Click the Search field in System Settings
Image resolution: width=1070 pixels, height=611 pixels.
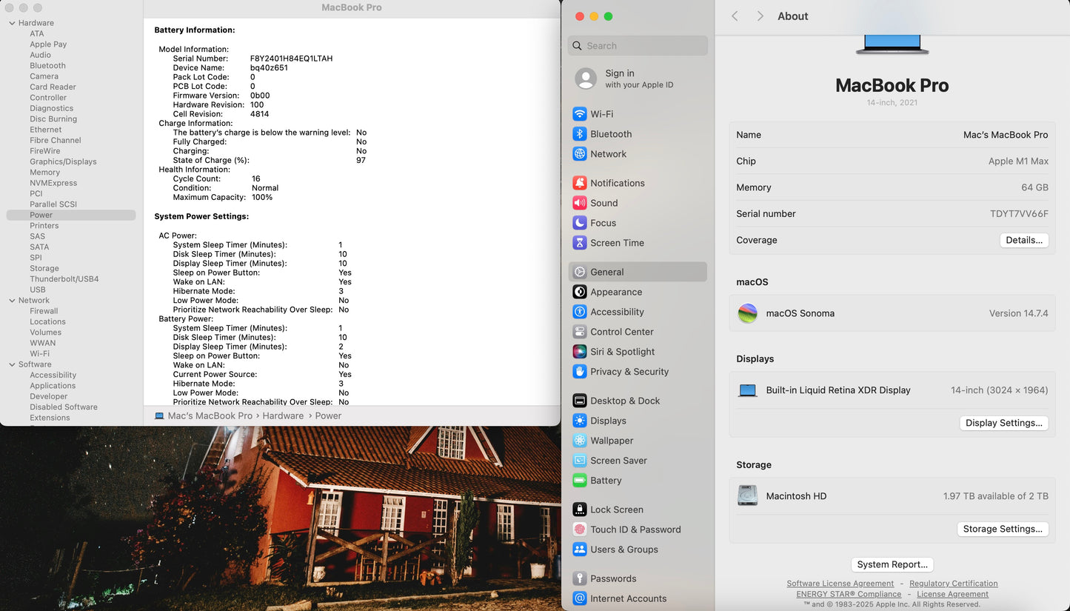click(638, 46)
